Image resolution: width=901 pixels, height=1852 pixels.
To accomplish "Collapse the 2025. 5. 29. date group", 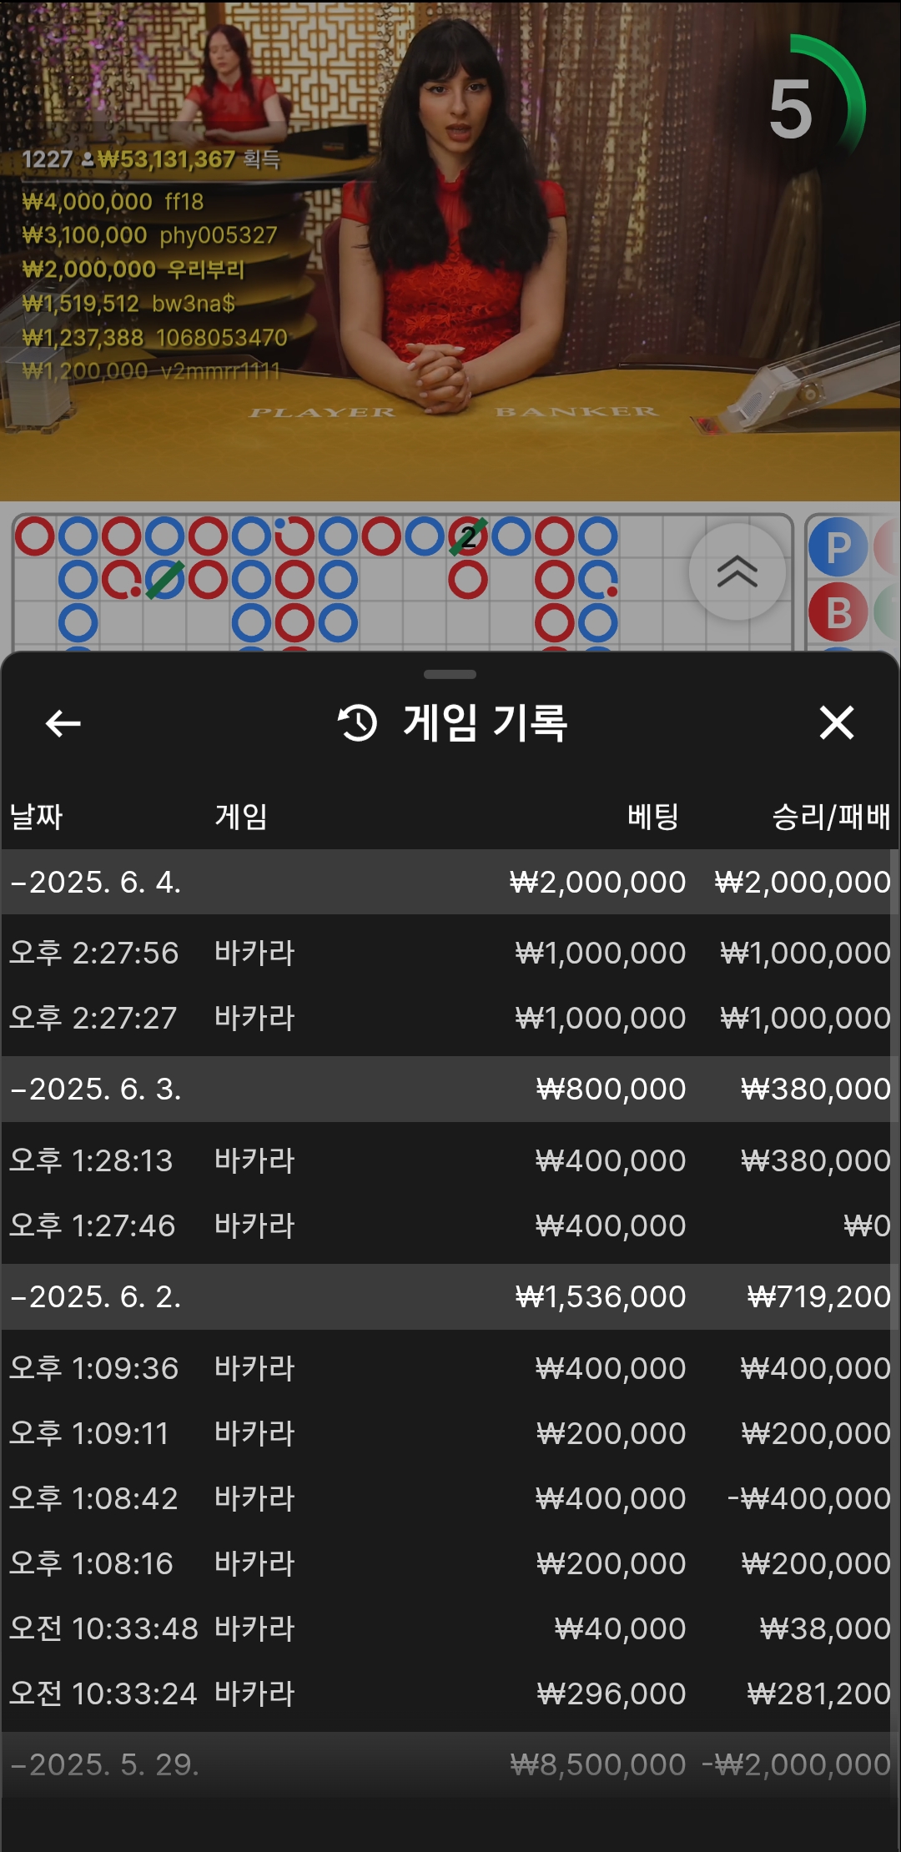I will (450, 1764).
